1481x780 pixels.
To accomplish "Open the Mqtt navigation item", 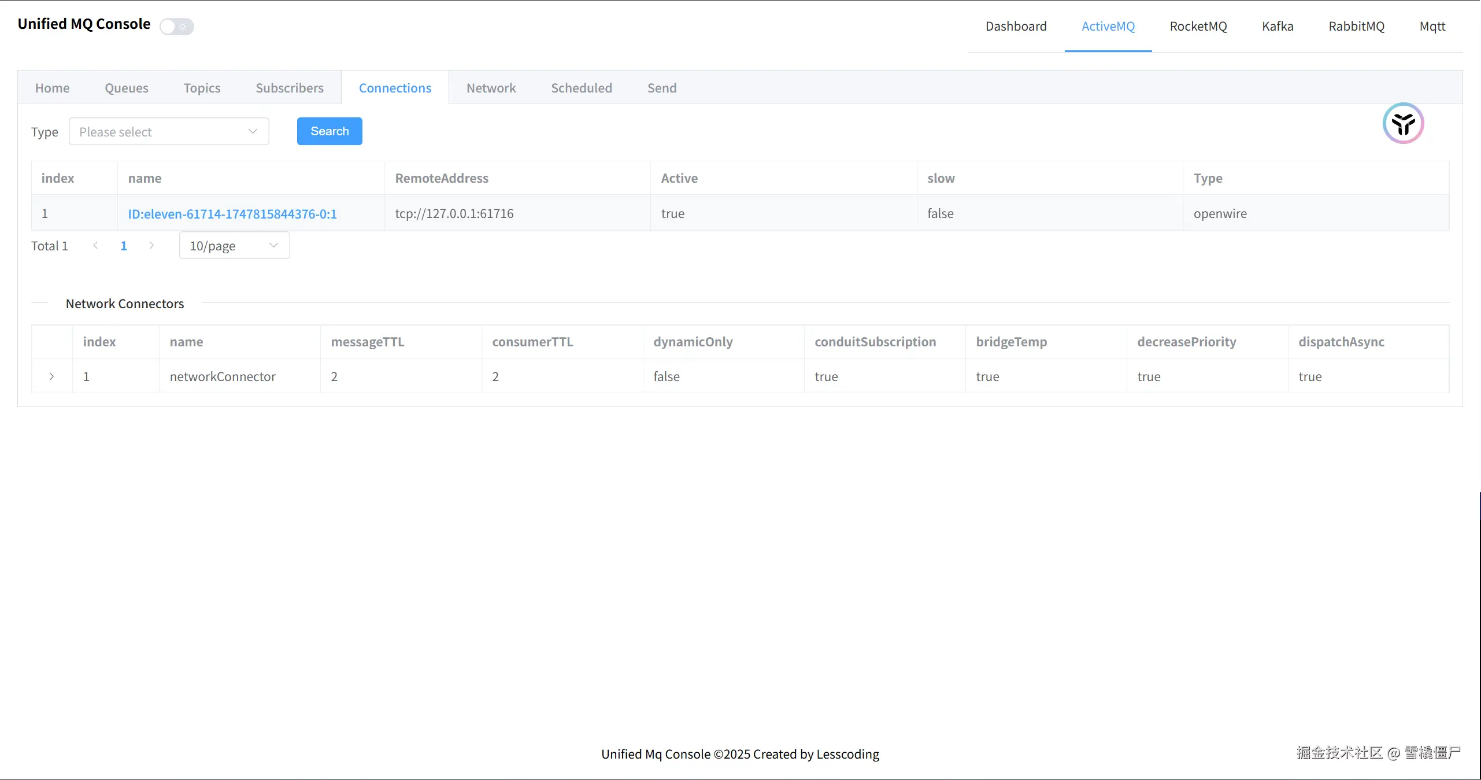I will pos(1432,27).
